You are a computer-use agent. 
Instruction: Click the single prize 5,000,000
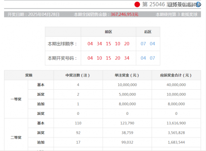(x=127, y=94)
